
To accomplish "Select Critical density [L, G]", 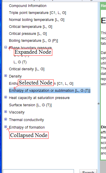I will point(27,69).
